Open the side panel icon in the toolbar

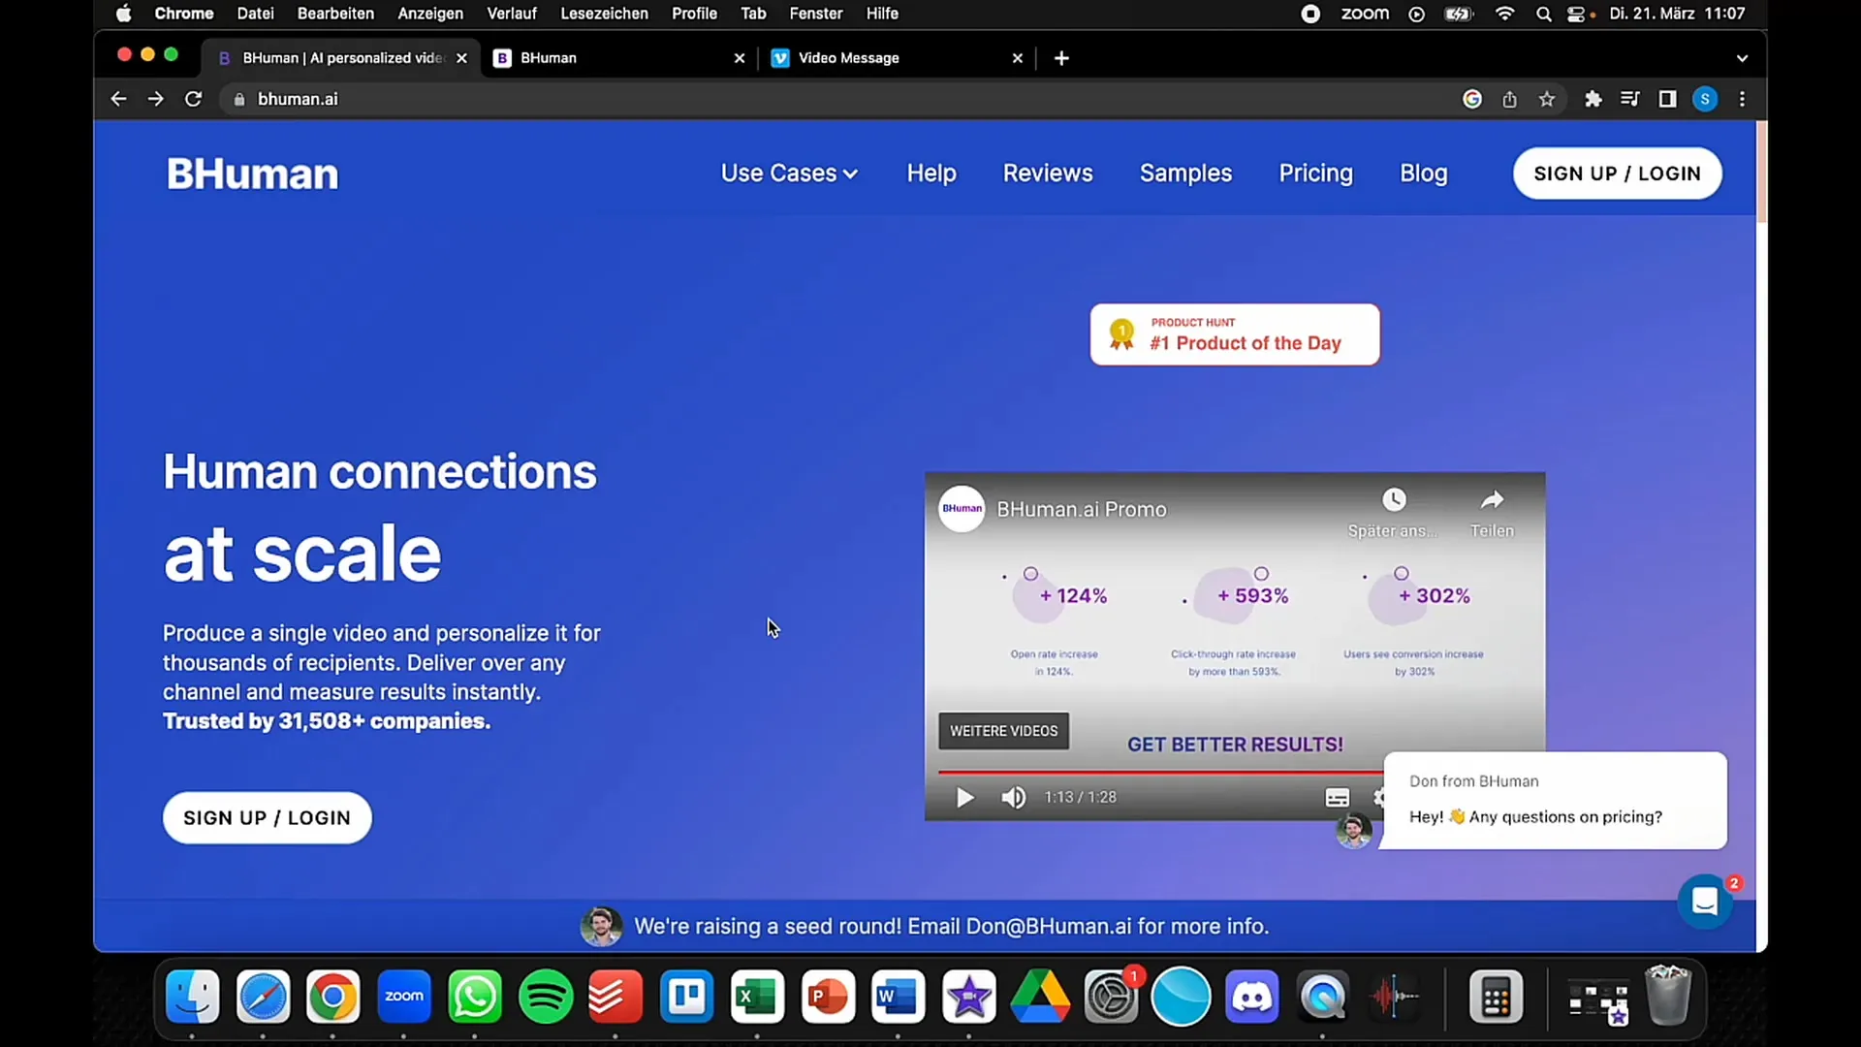(x=1667, y=99)
